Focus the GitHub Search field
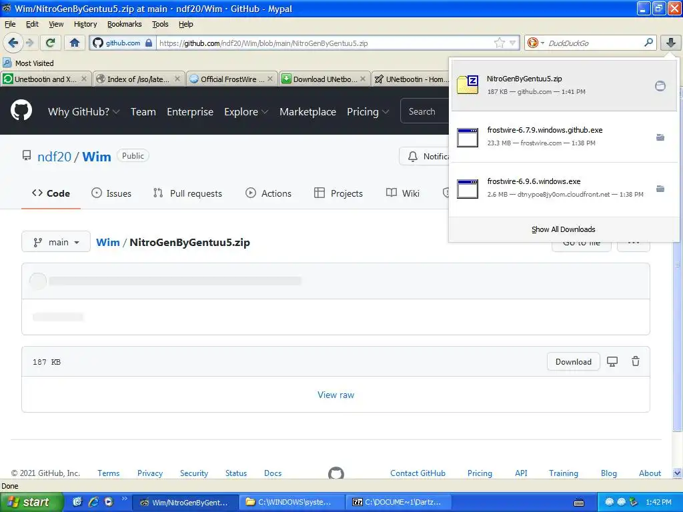The image size is (683, 512). 425,111
